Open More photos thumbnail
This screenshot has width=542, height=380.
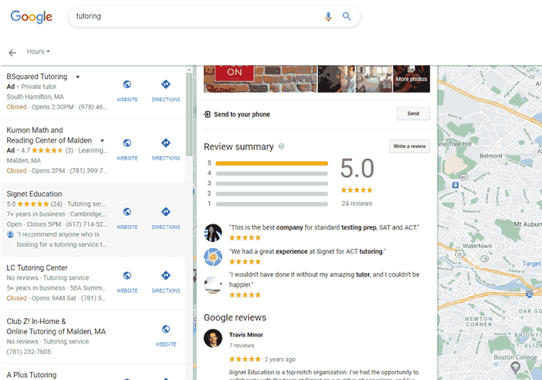(411, 79)
